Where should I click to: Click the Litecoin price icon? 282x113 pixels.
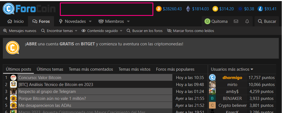tap(260, 9)
